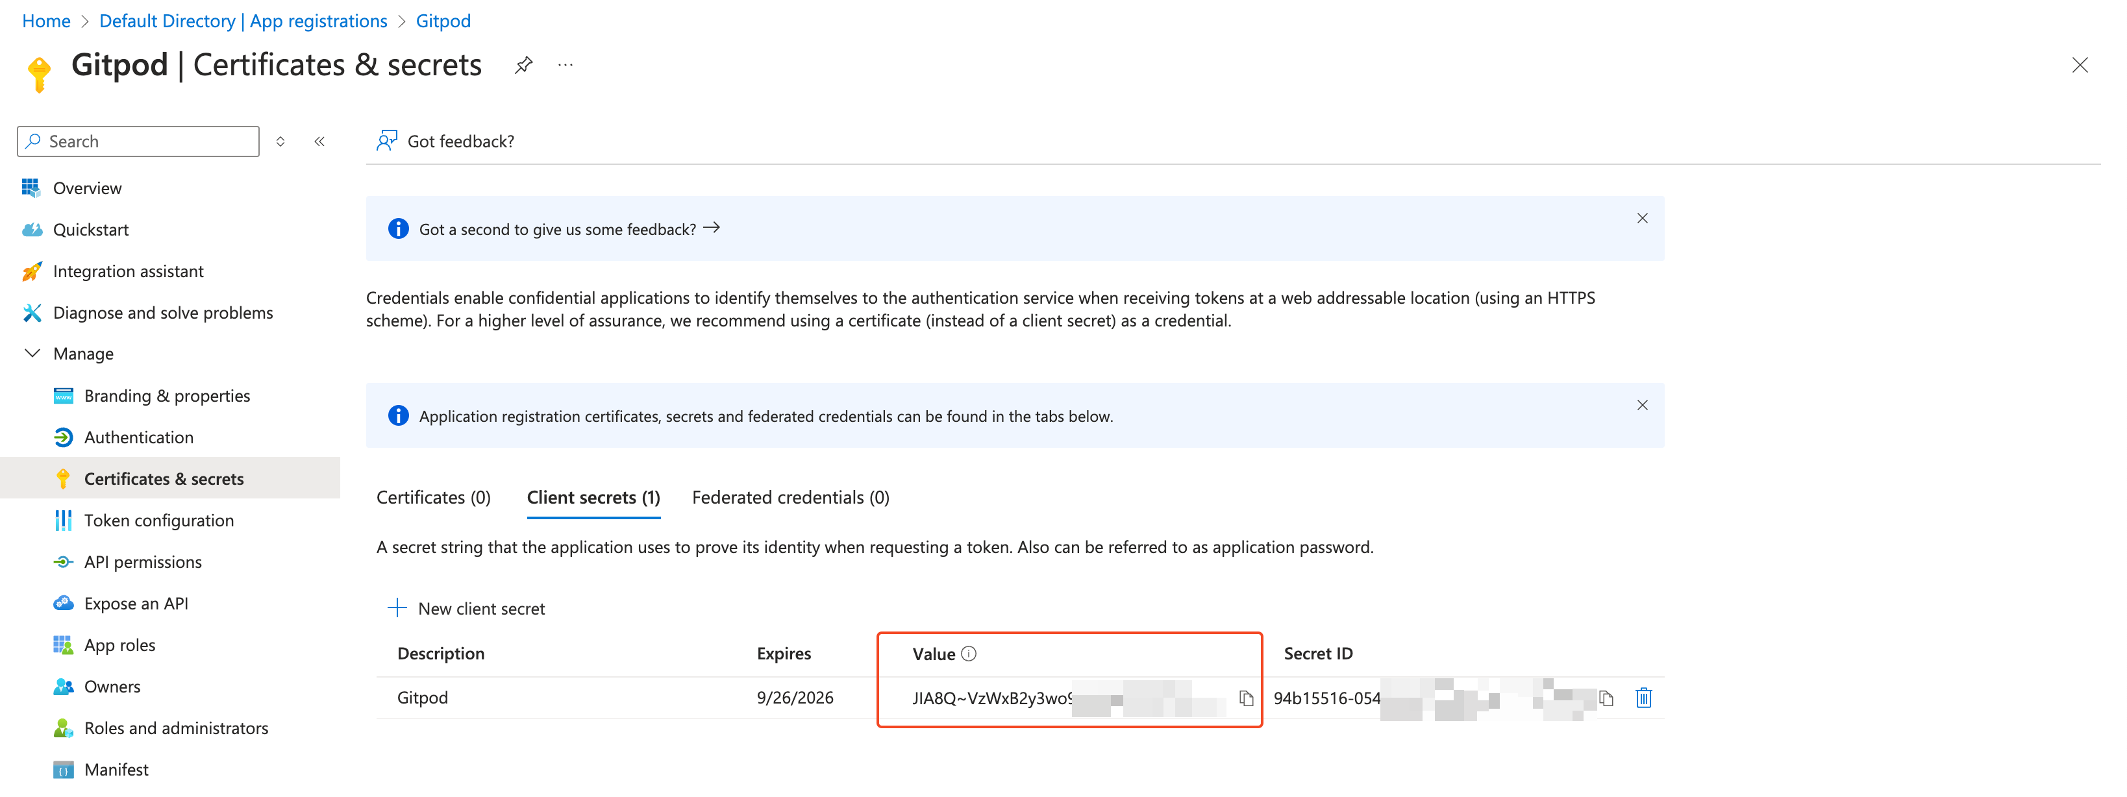Open the Manifest page in sidebar

(x=116, y=769)
